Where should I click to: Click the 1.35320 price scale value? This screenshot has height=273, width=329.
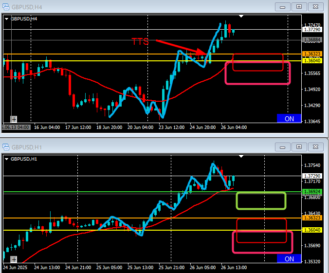pos(312,262)
